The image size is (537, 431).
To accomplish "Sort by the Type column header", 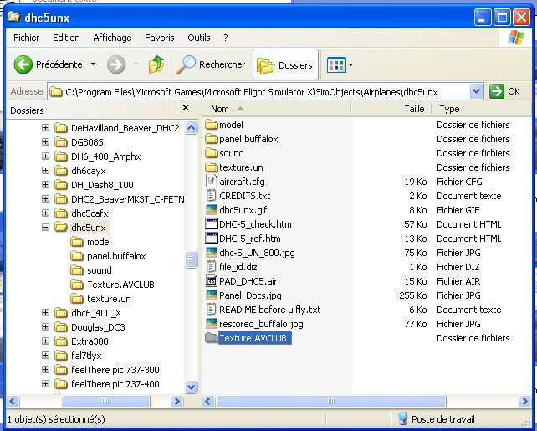I will pyautogui.click(x=483, y=109).
